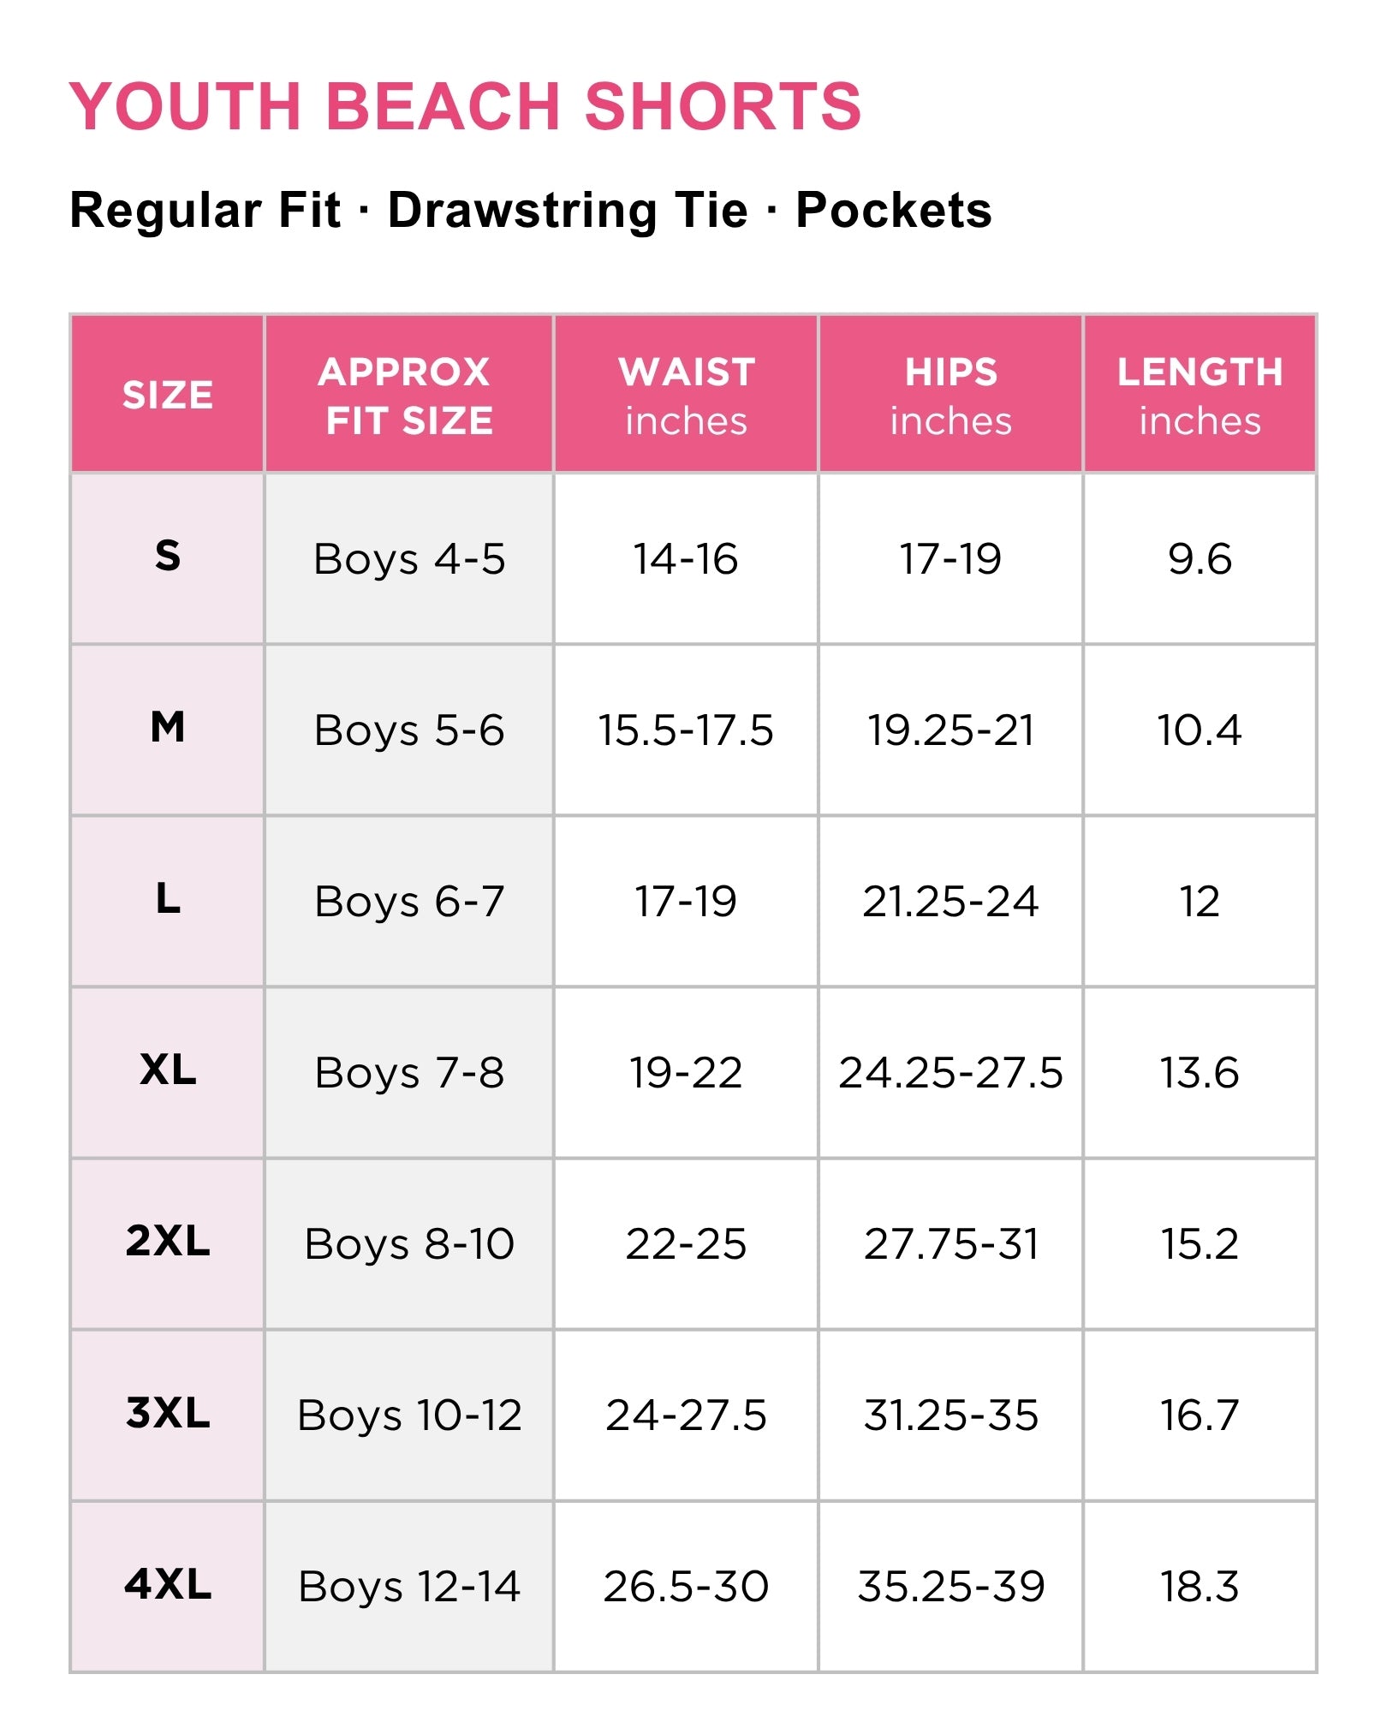Select the LENGTH inches column header
The height and width of the screenshot is (1734, 1387).
click(x=1199, y=395)
